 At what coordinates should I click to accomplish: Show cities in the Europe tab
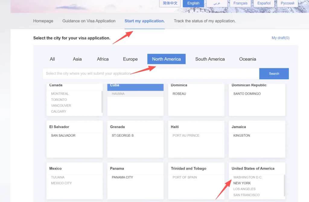[130, 59]
